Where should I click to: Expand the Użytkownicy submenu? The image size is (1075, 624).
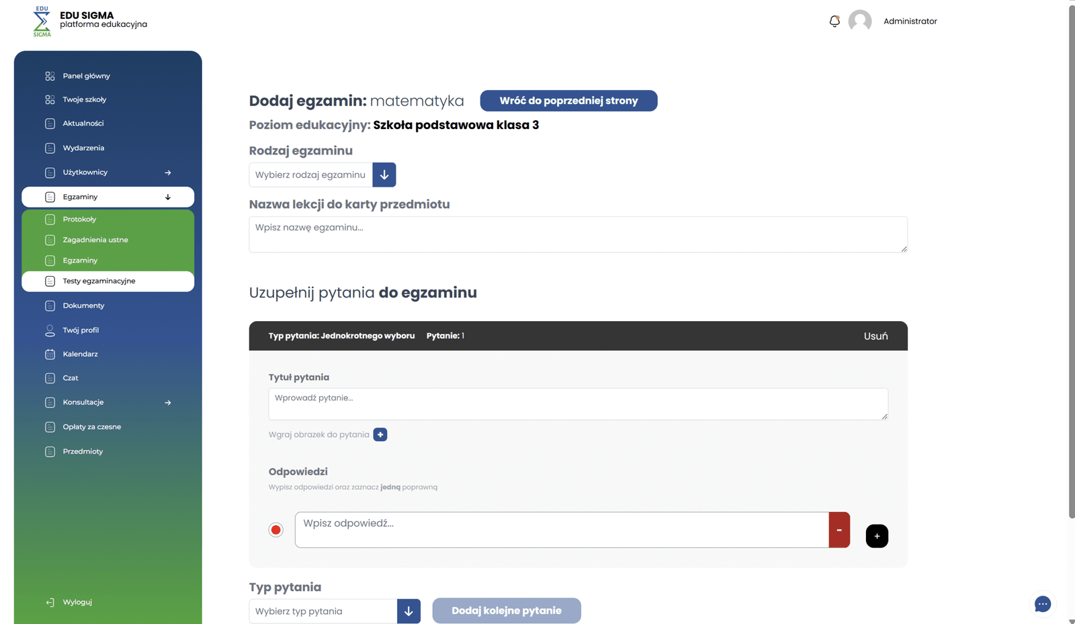pos(168,173)
